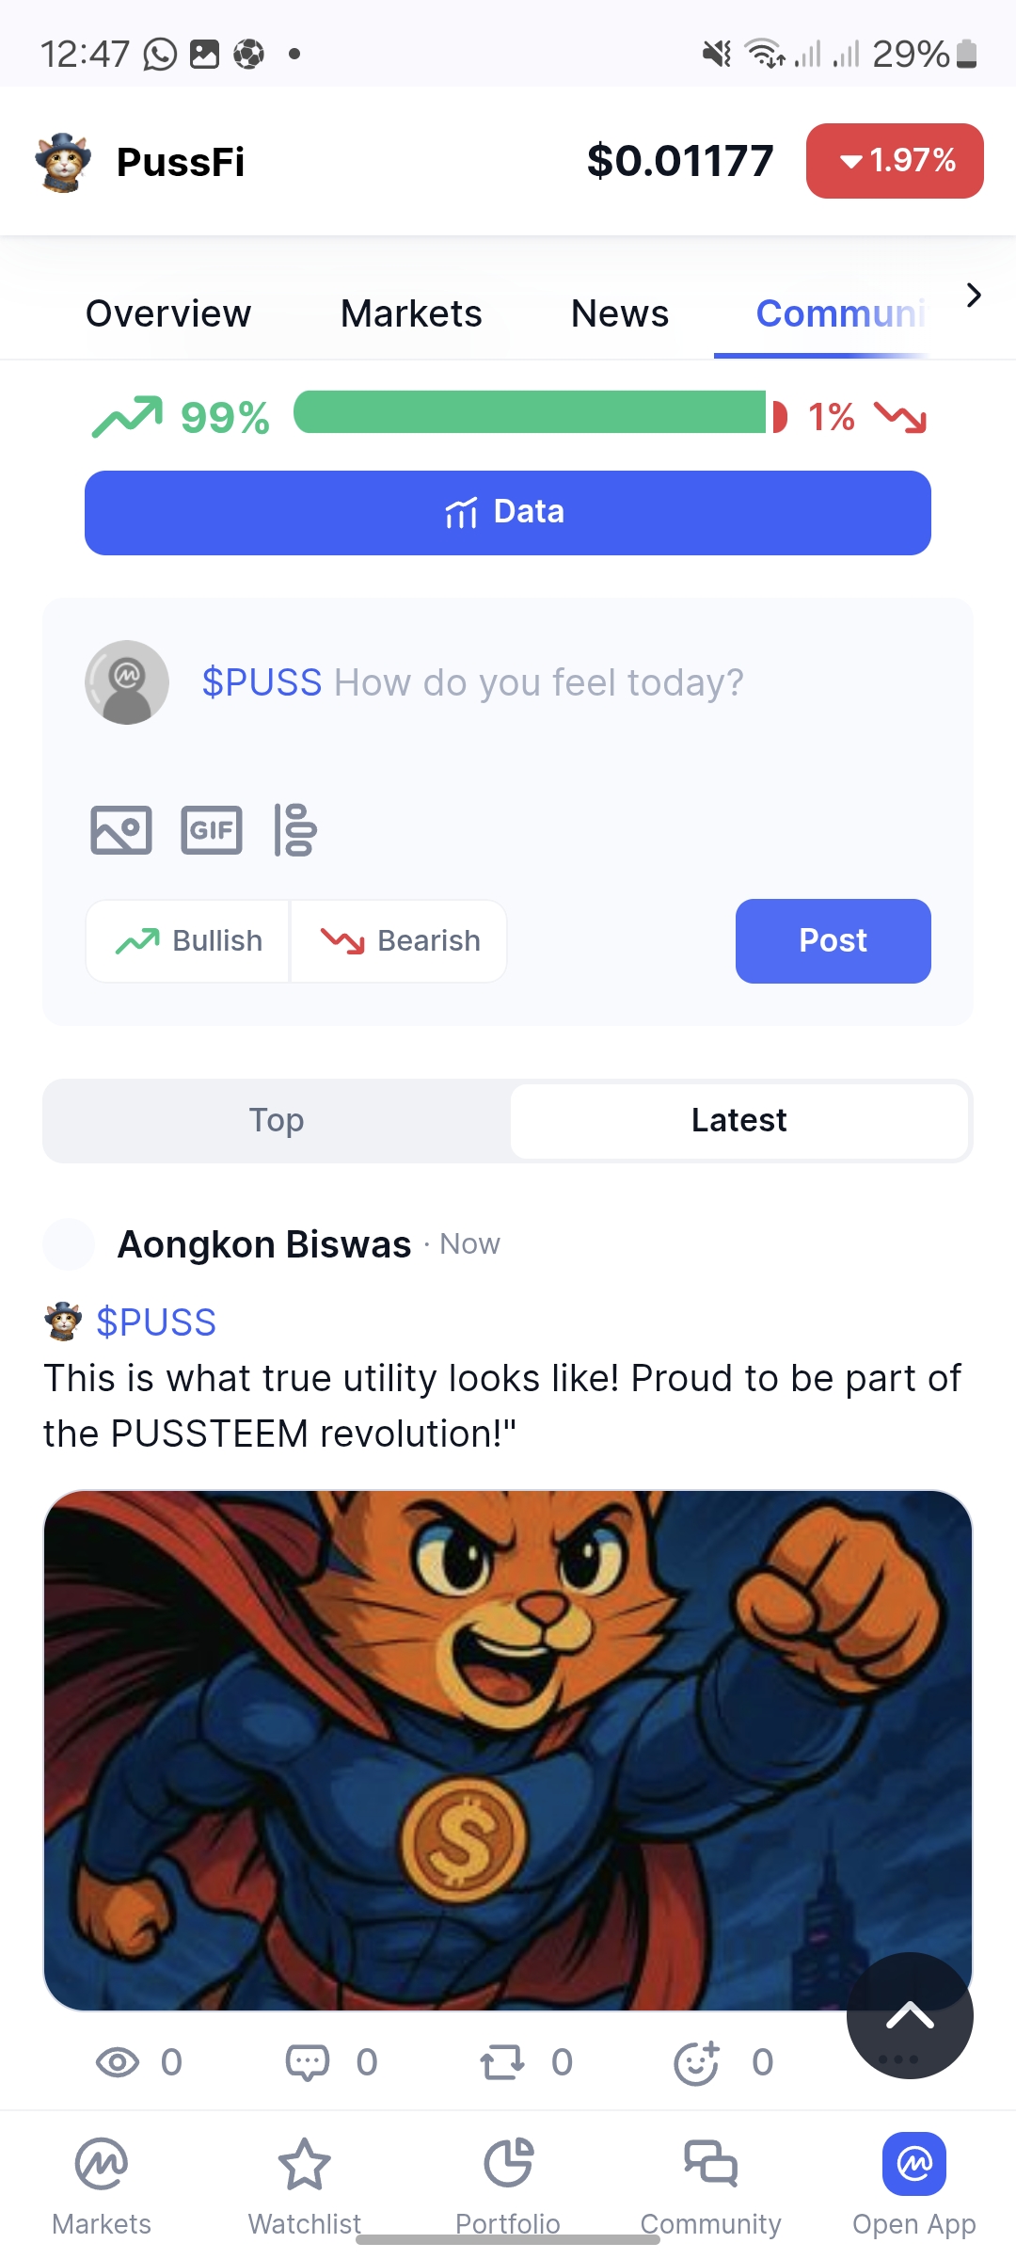Add a reaction with the smiley icon

tap(698, 2062)
